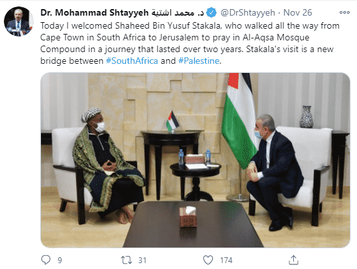Click the Arabic name text in header
Viewport: 357px width, 269px height.
tap(178, 13)
